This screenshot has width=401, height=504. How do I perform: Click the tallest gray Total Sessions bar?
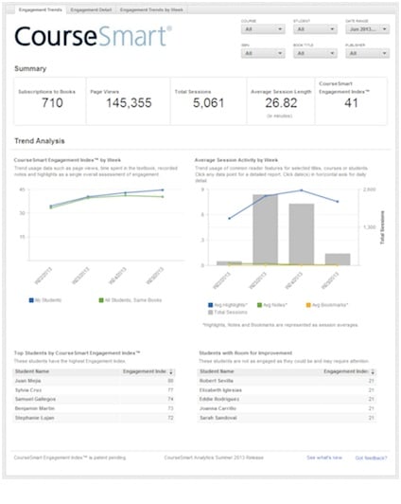pyautogui.click(x=266, y=230)
